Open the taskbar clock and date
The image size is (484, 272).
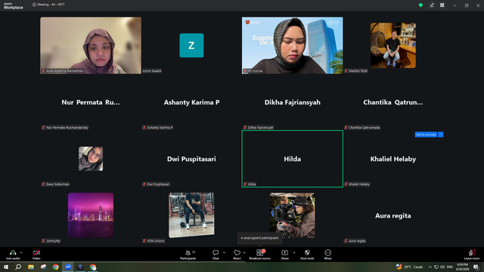(x=462, y=267)
